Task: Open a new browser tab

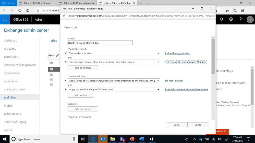Action: coord(141,3)
